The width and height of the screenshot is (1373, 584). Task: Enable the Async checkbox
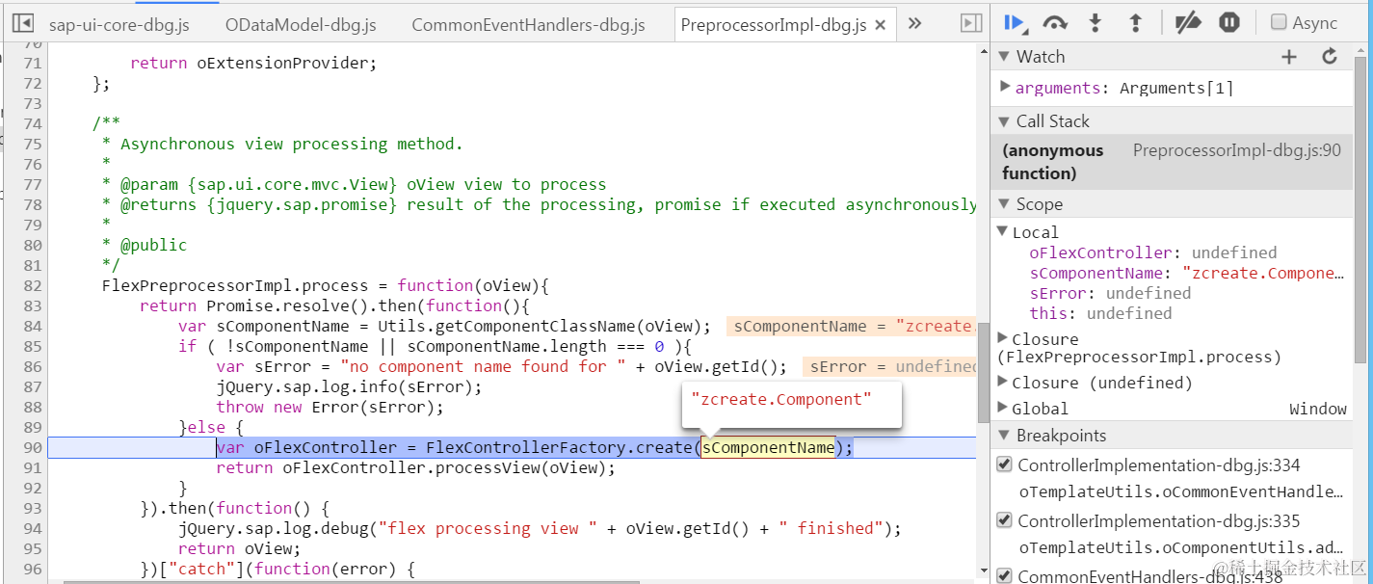[1279, 22]
